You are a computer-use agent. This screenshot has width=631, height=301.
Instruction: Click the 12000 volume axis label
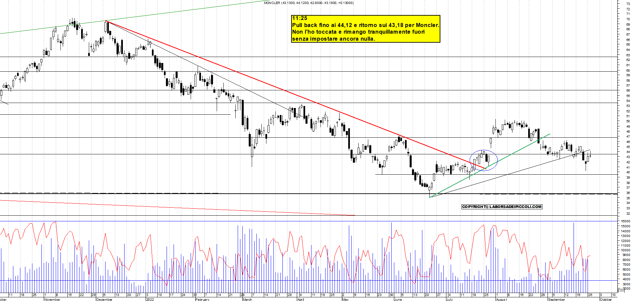tap(625, 240)
